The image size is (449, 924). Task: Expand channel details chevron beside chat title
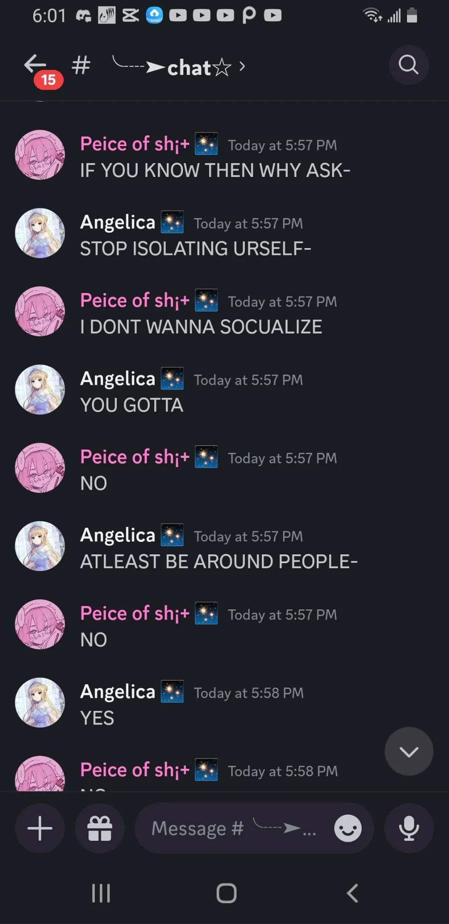click(x=242, y=66)
